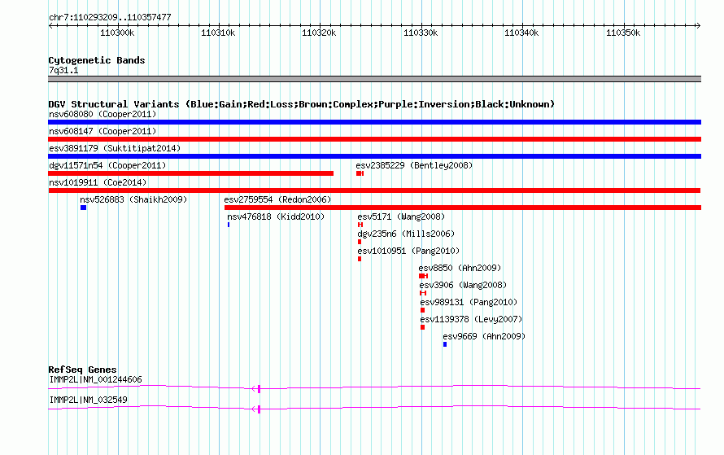The height and width of the screenshot is (455, 724).
Task: Click the esv9669 (Ahn2009) label
Action: [484, 336]
